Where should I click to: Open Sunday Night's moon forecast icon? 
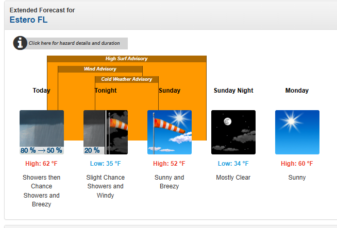233,132
